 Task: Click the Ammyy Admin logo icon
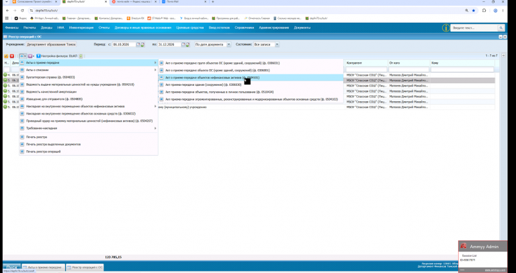(464, 246)
